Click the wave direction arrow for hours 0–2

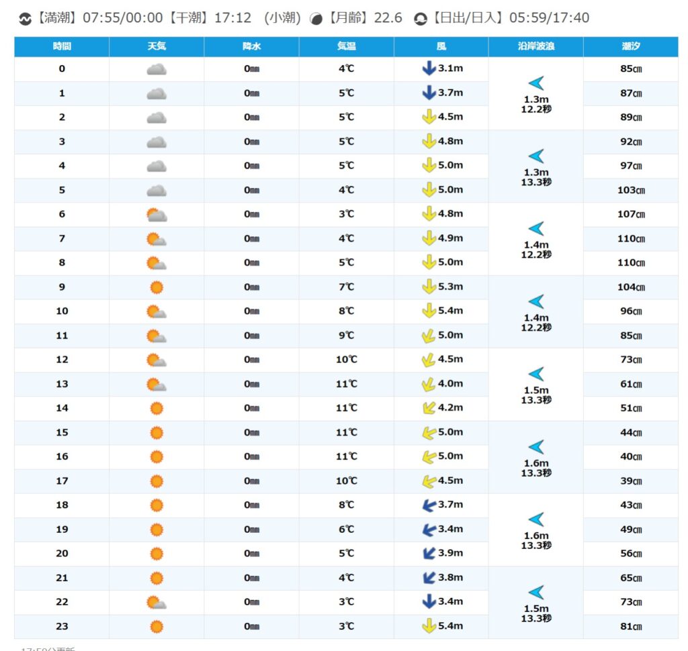535,83
